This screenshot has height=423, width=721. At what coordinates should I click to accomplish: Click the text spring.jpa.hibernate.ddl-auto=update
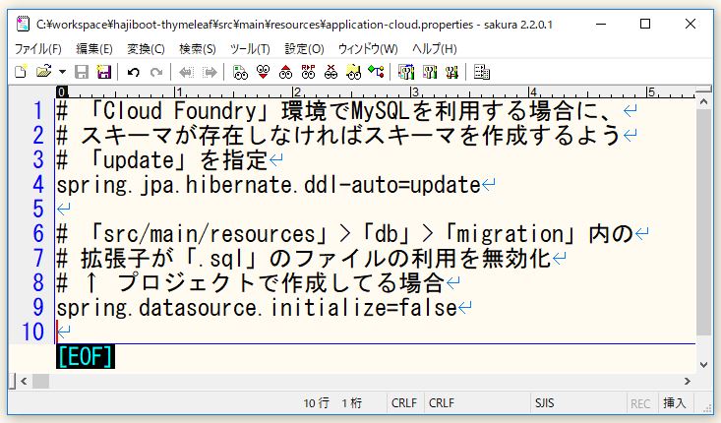coord(269,185)
